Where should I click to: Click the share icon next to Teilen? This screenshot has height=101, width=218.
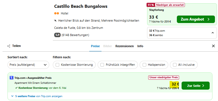point(9,46)
